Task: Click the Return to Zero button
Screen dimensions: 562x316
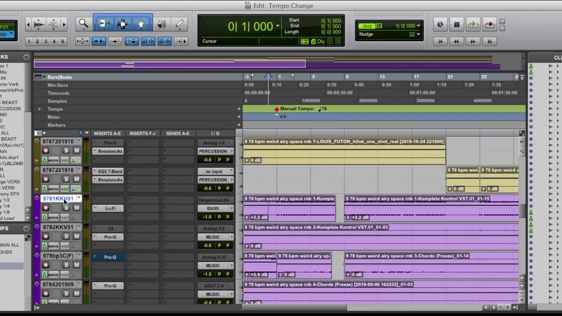Action: (440, 41)
